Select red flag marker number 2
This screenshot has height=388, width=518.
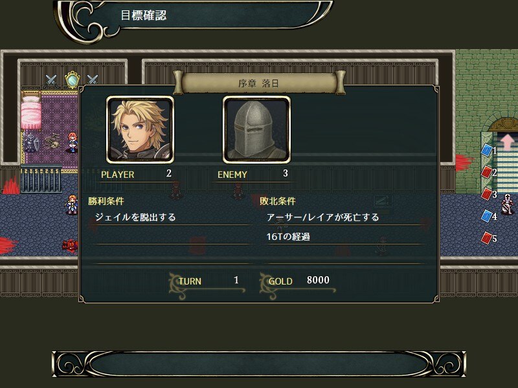pos(487,172)
